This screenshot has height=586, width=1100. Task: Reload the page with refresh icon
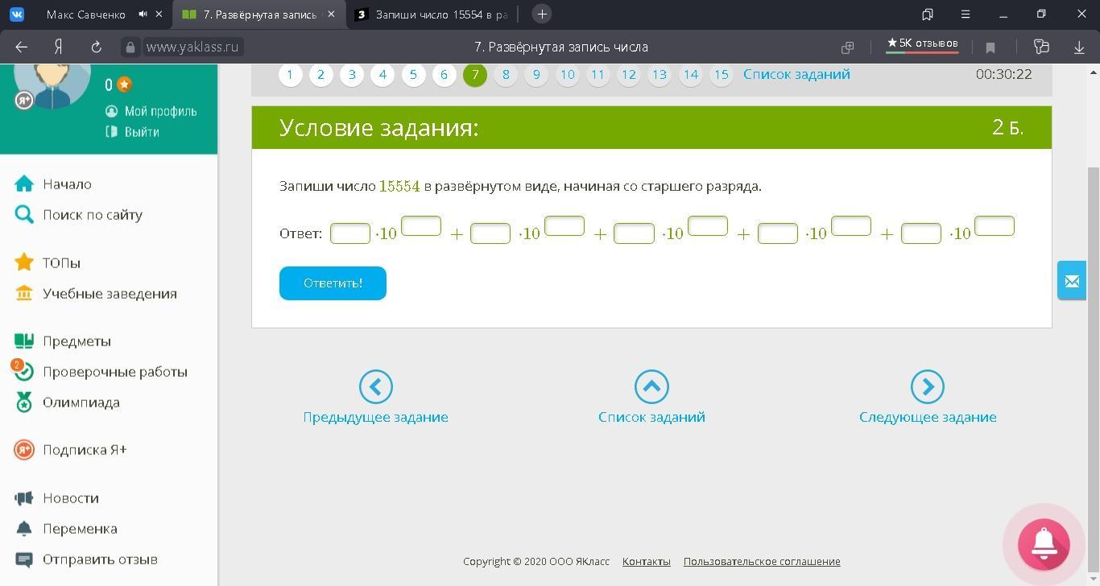[96, 47]
